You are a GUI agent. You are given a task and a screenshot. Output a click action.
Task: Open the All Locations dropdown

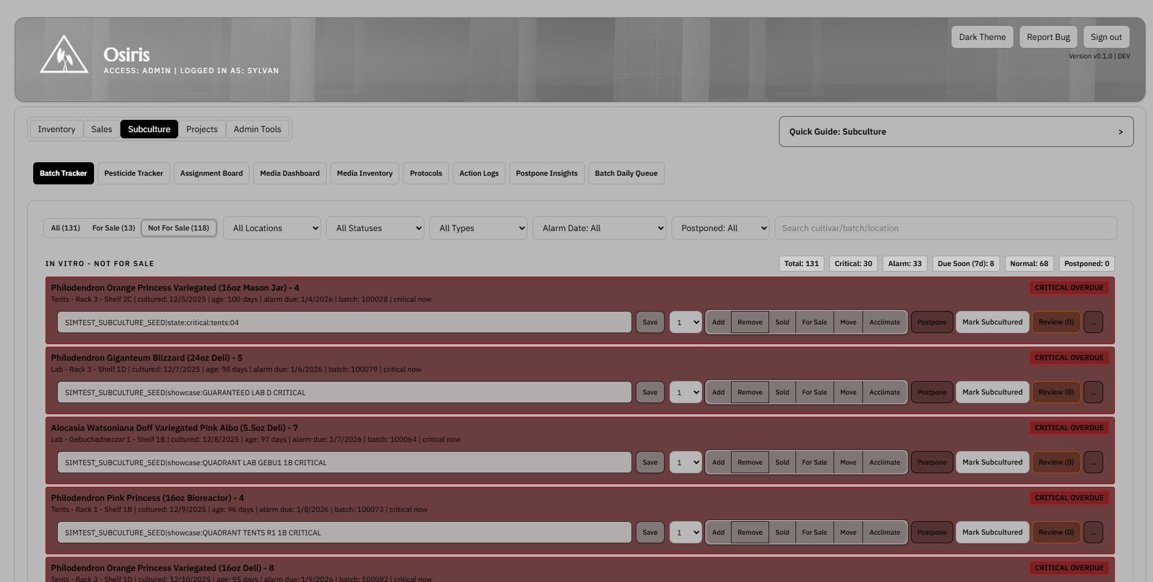pos(272,228)
